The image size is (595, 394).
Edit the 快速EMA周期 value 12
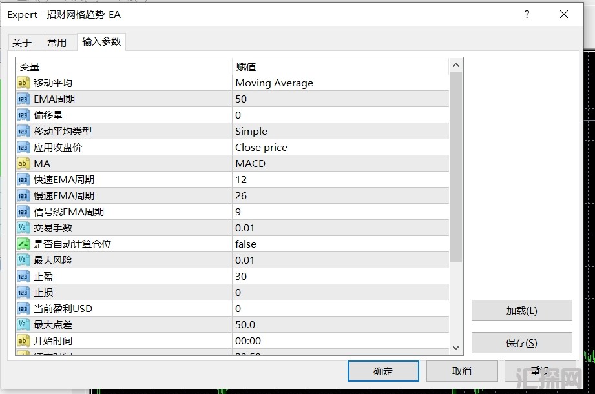click(340, 179)
